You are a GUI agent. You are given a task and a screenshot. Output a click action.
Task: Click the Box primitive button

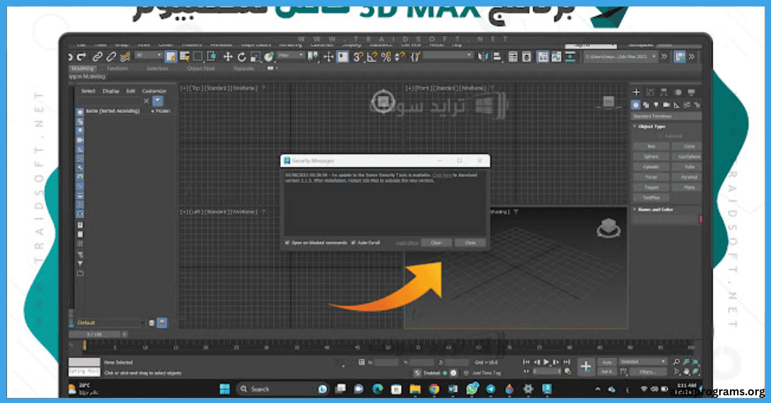(x=651, y=146)
